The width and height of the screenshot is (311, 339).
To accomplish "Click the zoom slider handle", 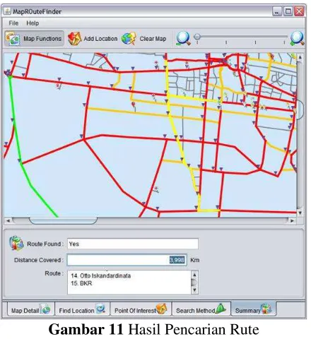I will point(197,37).
